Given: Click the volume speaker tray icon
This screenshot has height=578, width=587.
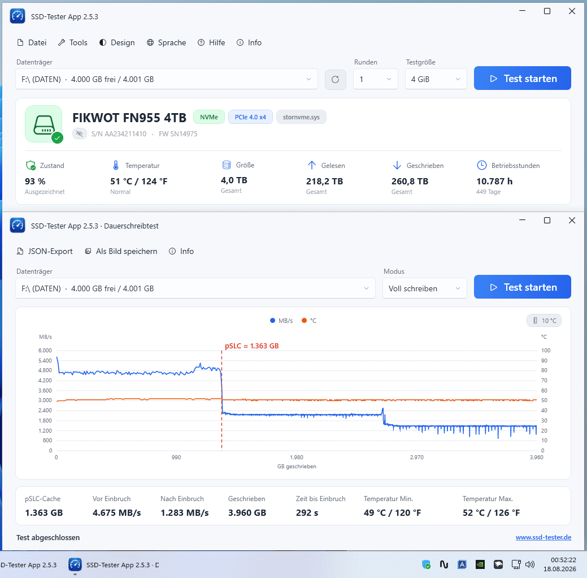Looking at the screenshot, I should point(530,564).
